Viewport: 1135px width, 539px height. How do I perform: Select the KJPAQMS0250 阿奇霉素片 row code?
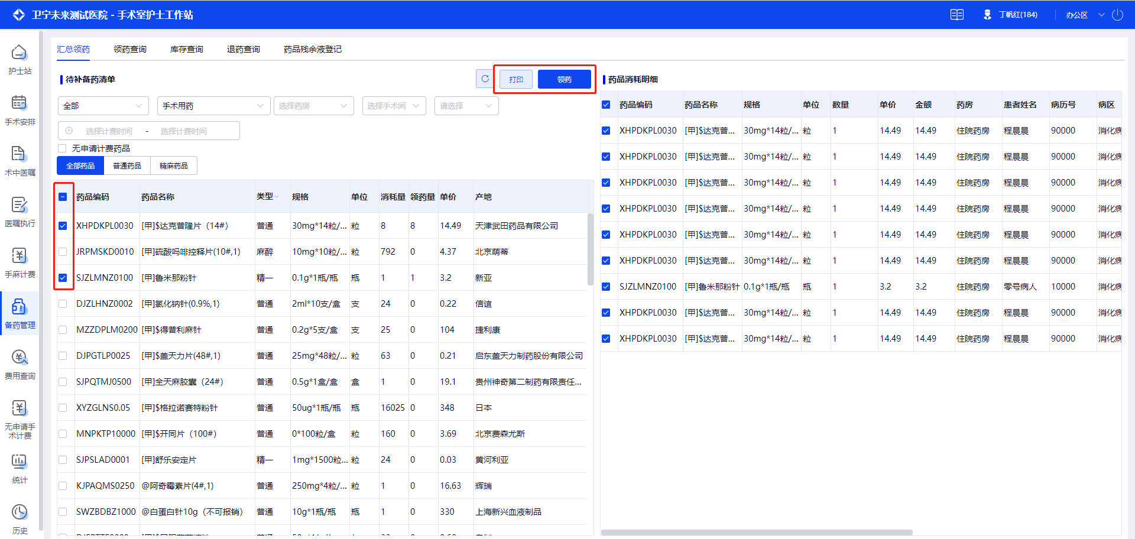point(105,486)
